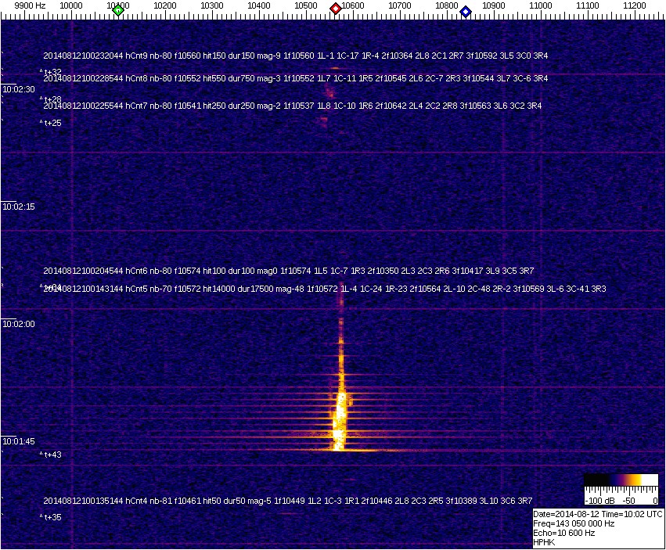
Task: Click the 10:02:30 time label
Action: (19, 90)
